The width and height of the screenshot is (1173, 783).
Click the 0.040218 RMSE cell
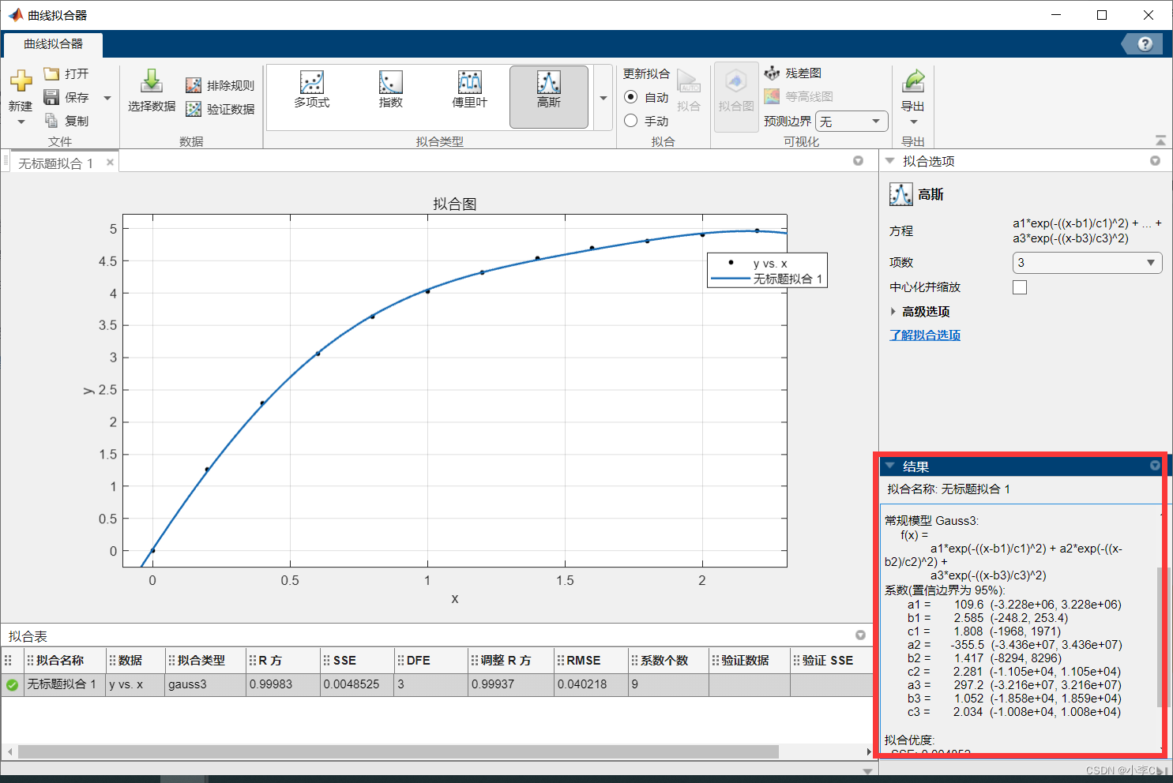coord(591,684)
